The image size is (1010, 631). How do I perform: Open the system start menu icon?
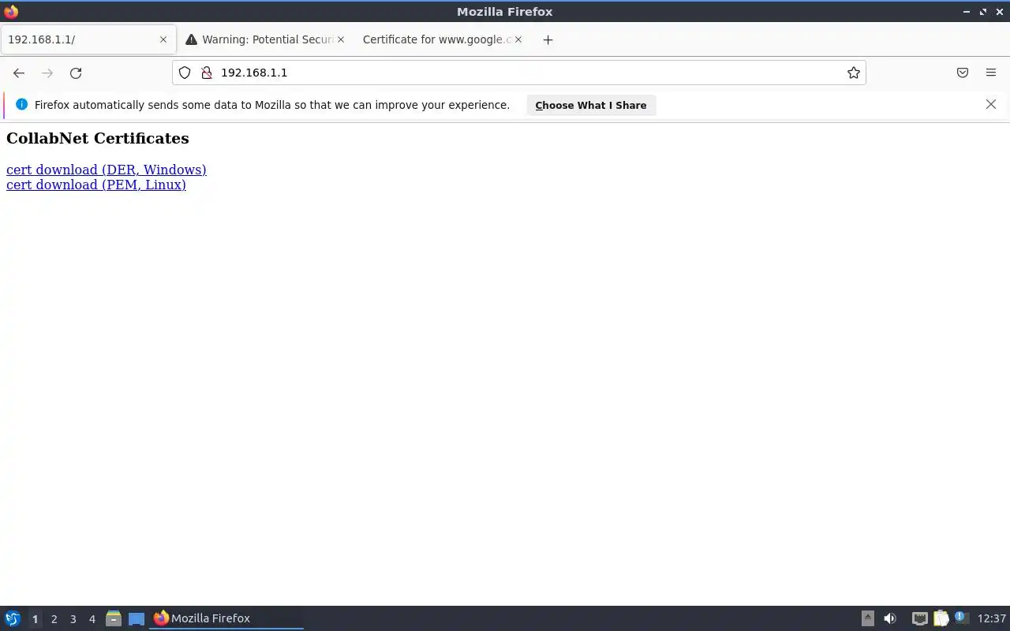(x=13, y=618)
